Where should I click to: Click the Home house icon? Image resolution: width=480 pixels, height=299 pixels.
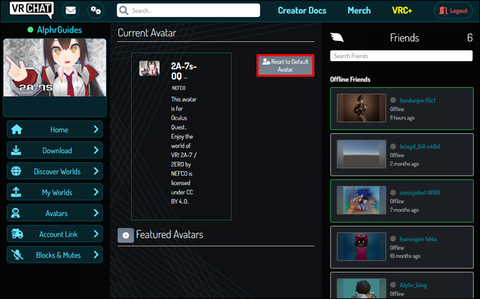point(16,130)
